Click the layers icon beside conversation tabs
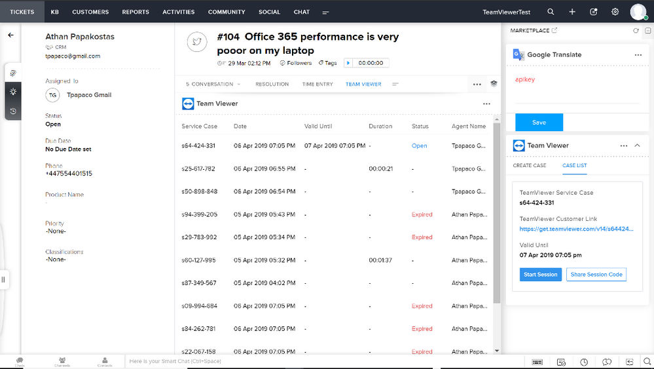 (494, 83)
